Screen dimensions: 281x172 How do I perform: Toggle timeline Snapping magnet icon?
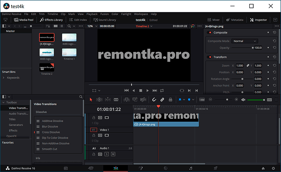click(154, 99)
